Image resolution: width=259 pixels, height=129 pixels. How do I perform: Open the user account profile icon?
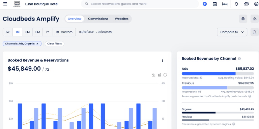pyautogui.click(x=256, y=4)
